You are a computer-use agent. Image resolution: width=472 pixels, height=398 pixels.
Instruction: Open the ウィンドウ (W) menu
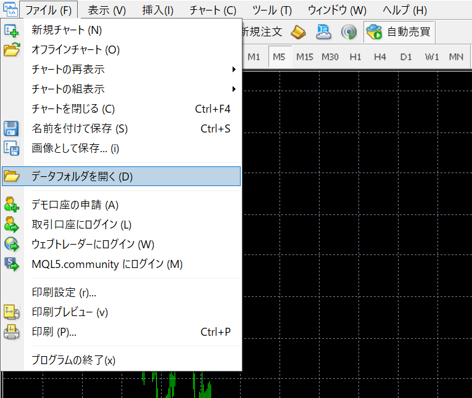coord(337,10)
